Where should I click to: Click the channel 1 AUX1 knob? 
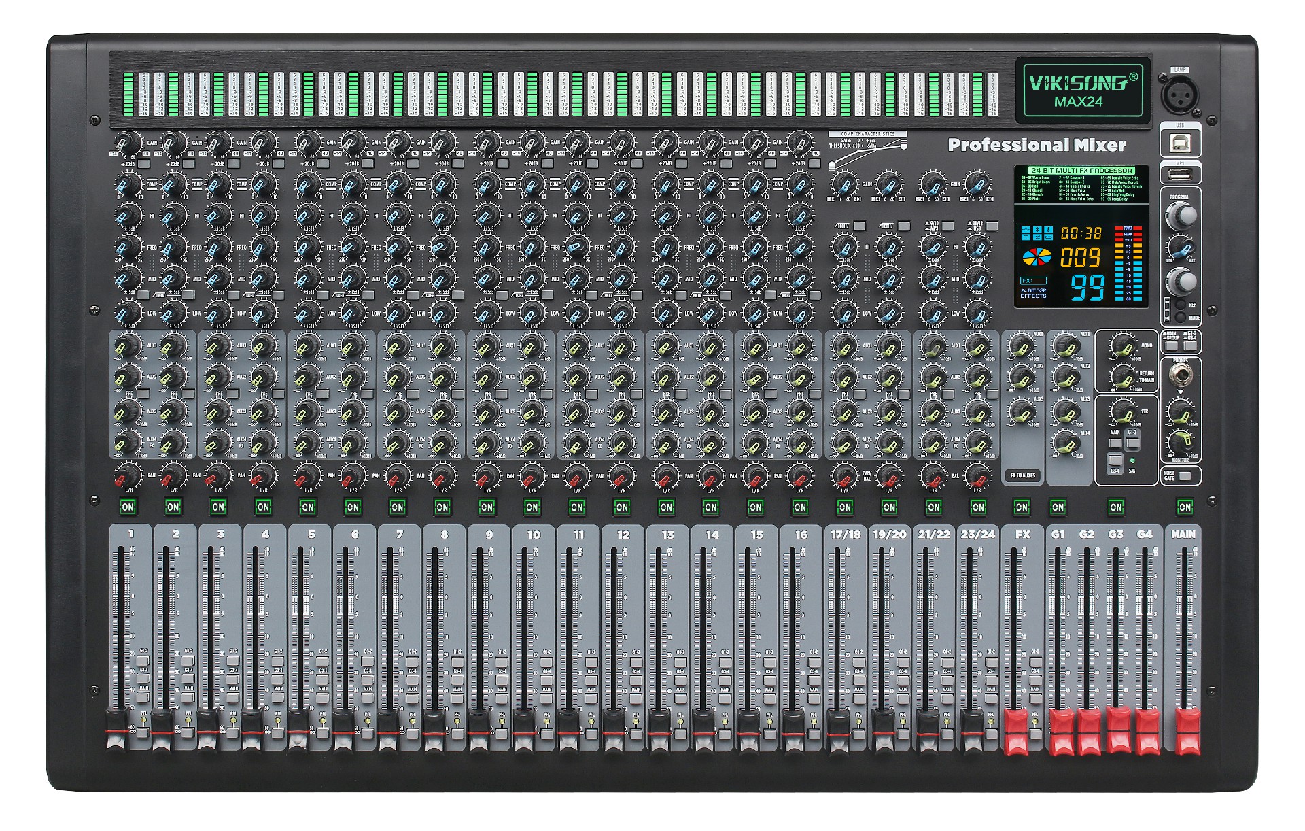click(x=127, y=345)
